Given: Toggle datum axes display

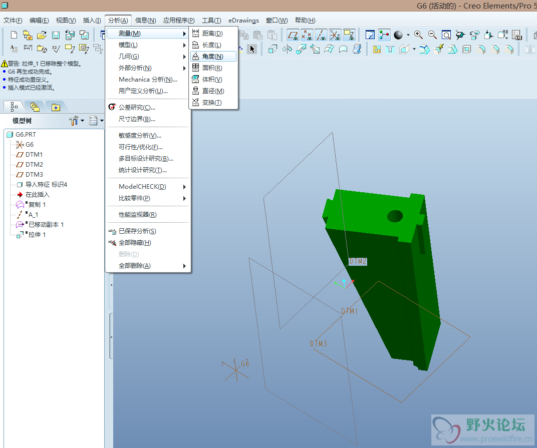Looking at the screenshot, I should pos(321,35).
